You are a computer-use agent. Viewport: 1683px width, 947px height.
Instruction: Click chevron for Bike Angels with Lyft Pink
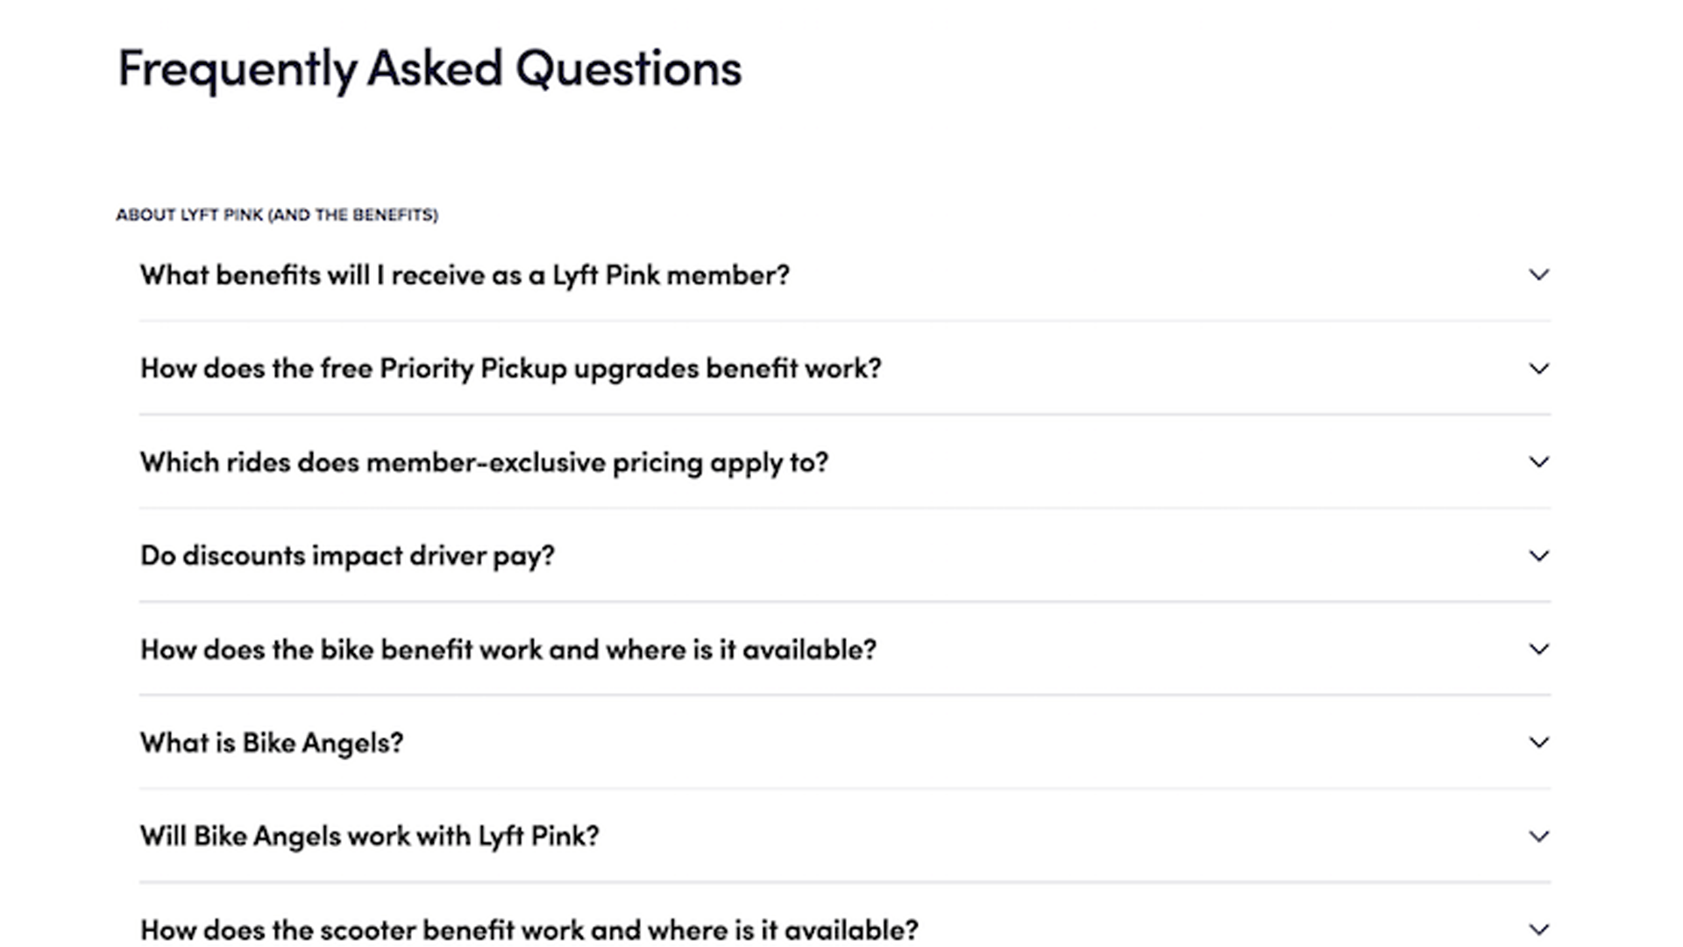click(1538, 837)
